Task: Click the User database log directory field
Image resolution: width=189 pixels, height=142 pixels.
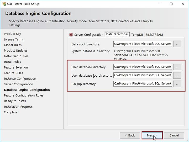Action: pos(143,75)
